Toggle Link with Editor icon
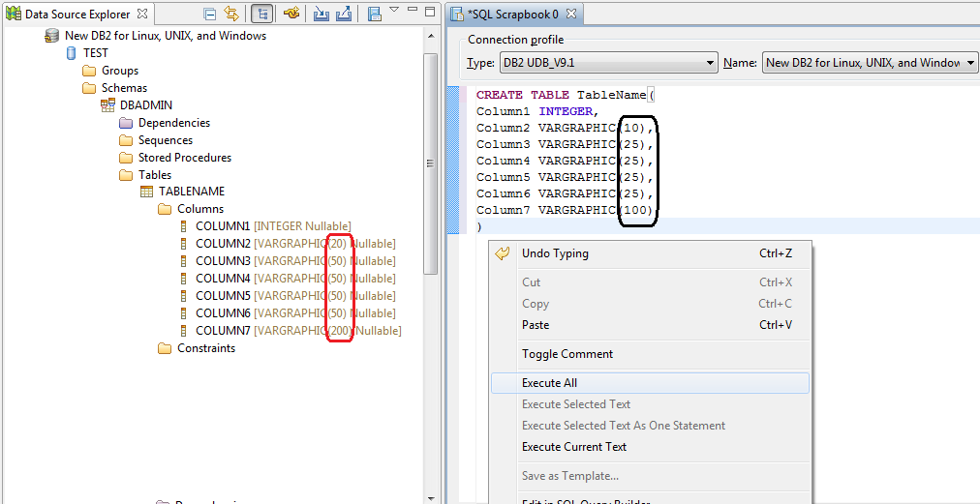Viewport: 980px width, 504px height. click(230, 14)
